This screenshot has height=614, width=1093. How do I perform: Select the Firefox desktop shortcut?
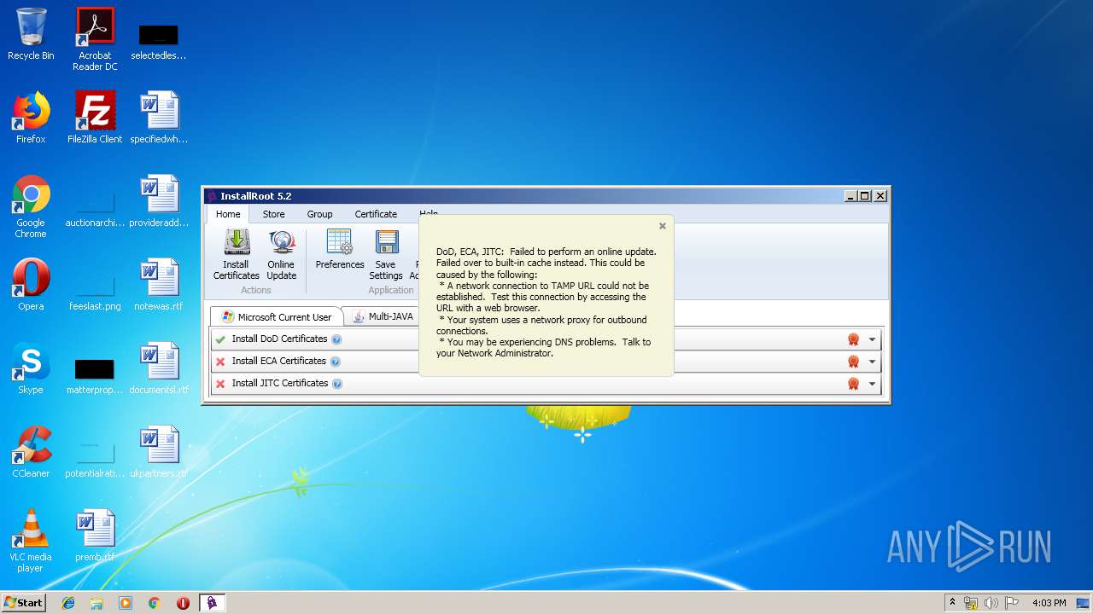[x=31, y=118]
